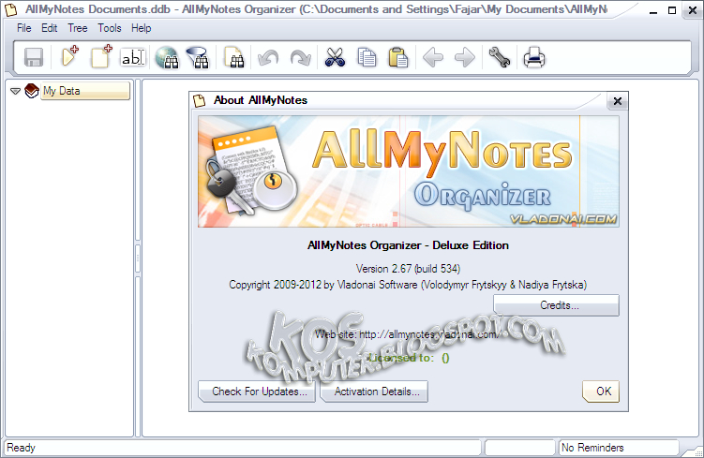
Task: Select the My Data tree item
Action: (x=85, y=91)
